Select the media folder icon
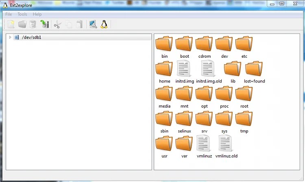Image resolution: width=305 pixels, height=182 pixels. (164, 93)
